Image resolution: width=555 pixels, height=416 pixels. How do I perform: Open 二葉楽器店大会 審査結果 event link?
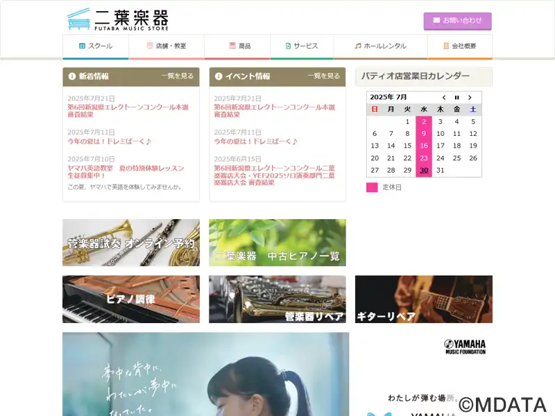pyautogui.click(x=274, y=175)
